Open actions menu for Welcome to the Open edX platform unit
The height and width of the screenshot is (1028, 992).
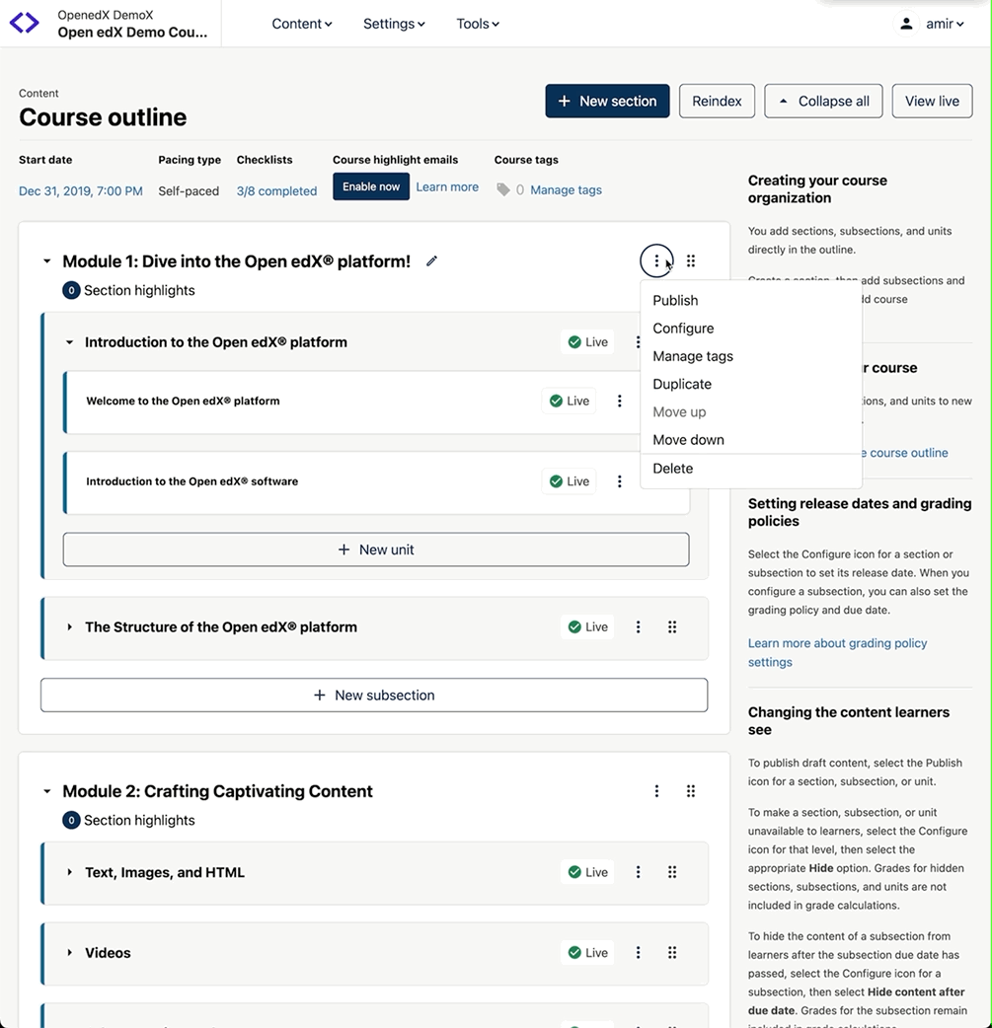620,402
